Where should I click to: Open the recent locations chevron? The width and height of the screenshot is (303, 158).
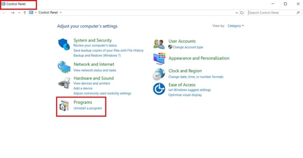pos(19,13)
